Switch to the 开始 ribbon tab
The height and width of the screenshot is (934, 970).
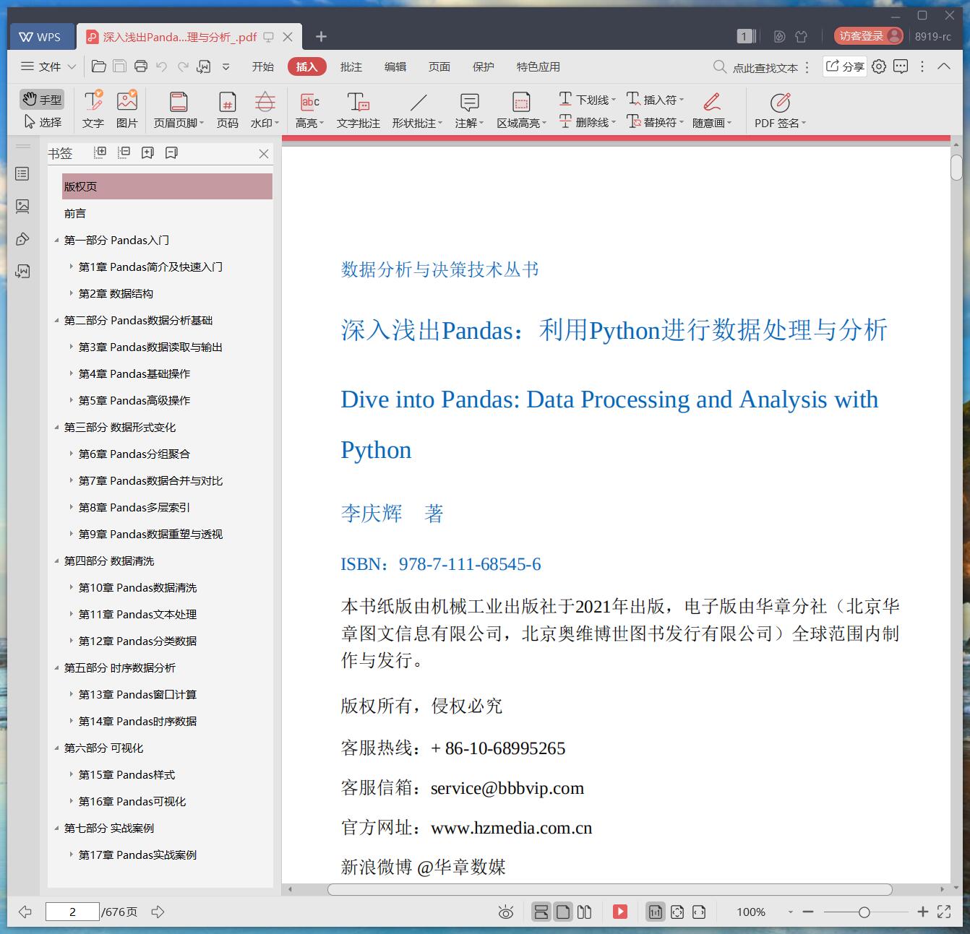pyautogui.click(x=263, y=66)
